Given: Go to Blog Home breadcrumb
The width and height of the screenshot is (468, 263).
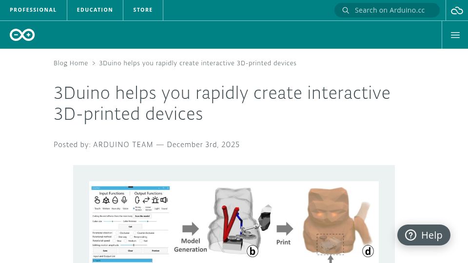Looking at the screenshot, I should point(71,63).
